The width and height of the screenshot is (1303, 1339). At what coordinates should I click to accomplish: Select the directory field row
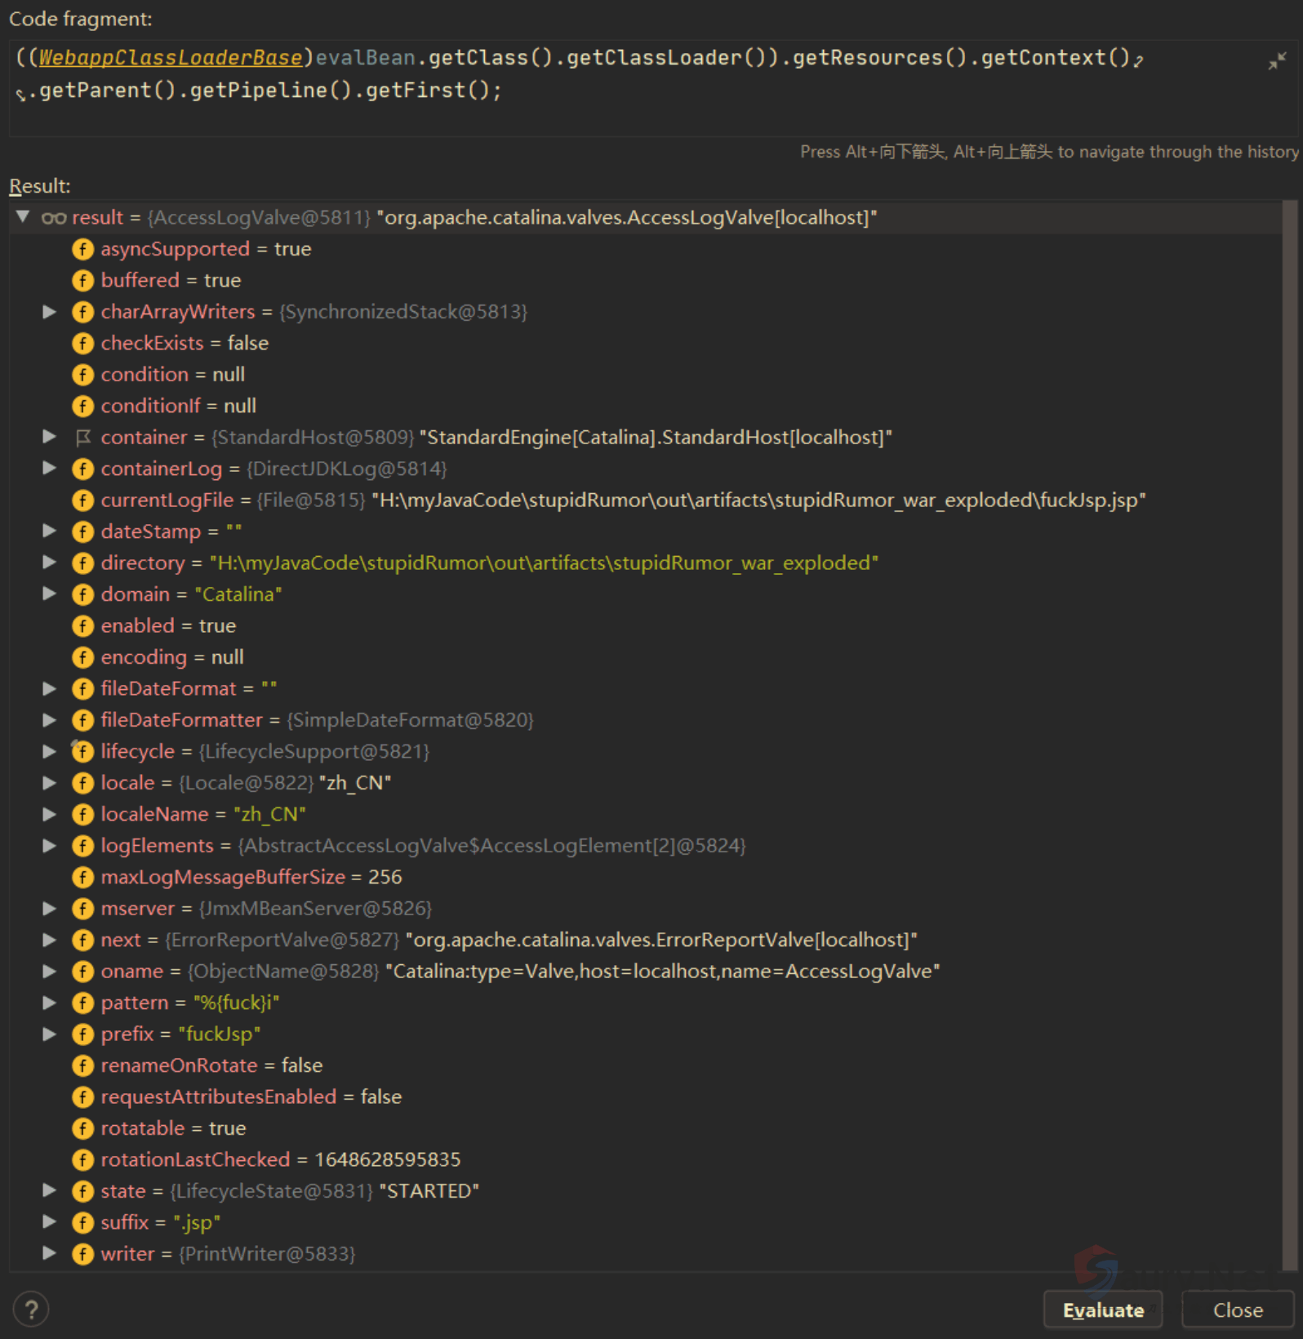488,563
